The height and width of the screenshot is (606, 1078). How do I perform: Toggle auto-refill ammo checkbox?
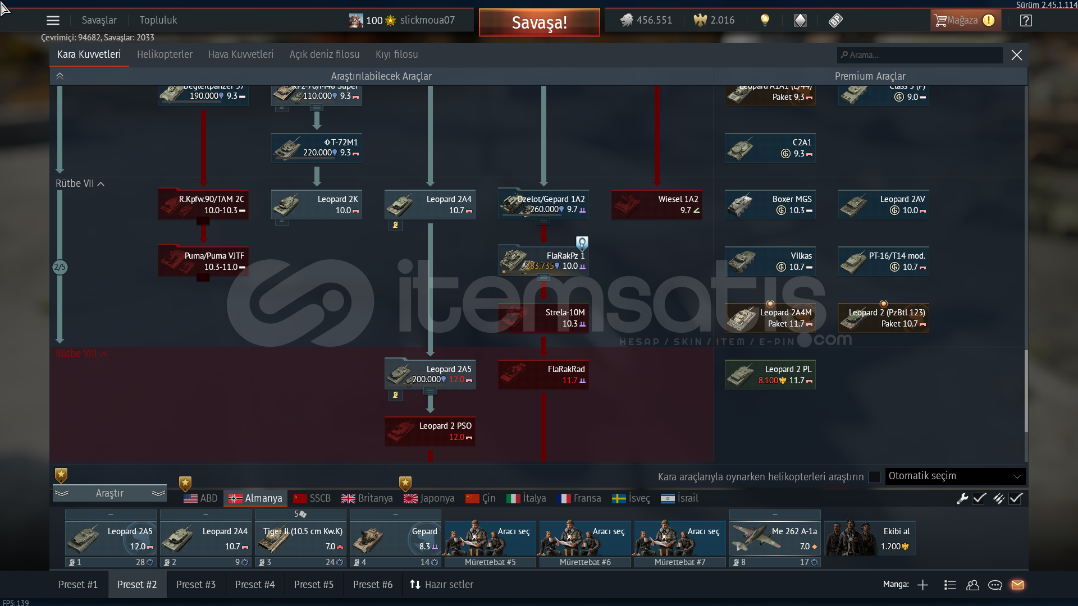(x=1016, y=498)
